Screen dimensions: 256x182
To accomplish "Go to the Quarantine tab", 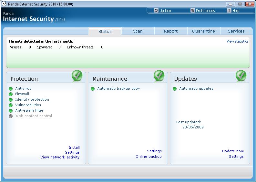I will pyautogui.click(x=203, y=31).
